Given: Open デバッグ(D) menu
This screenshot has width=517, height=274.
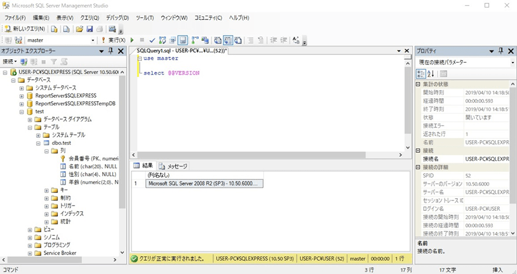Looking at the screenshot, I should pos(118,18).
